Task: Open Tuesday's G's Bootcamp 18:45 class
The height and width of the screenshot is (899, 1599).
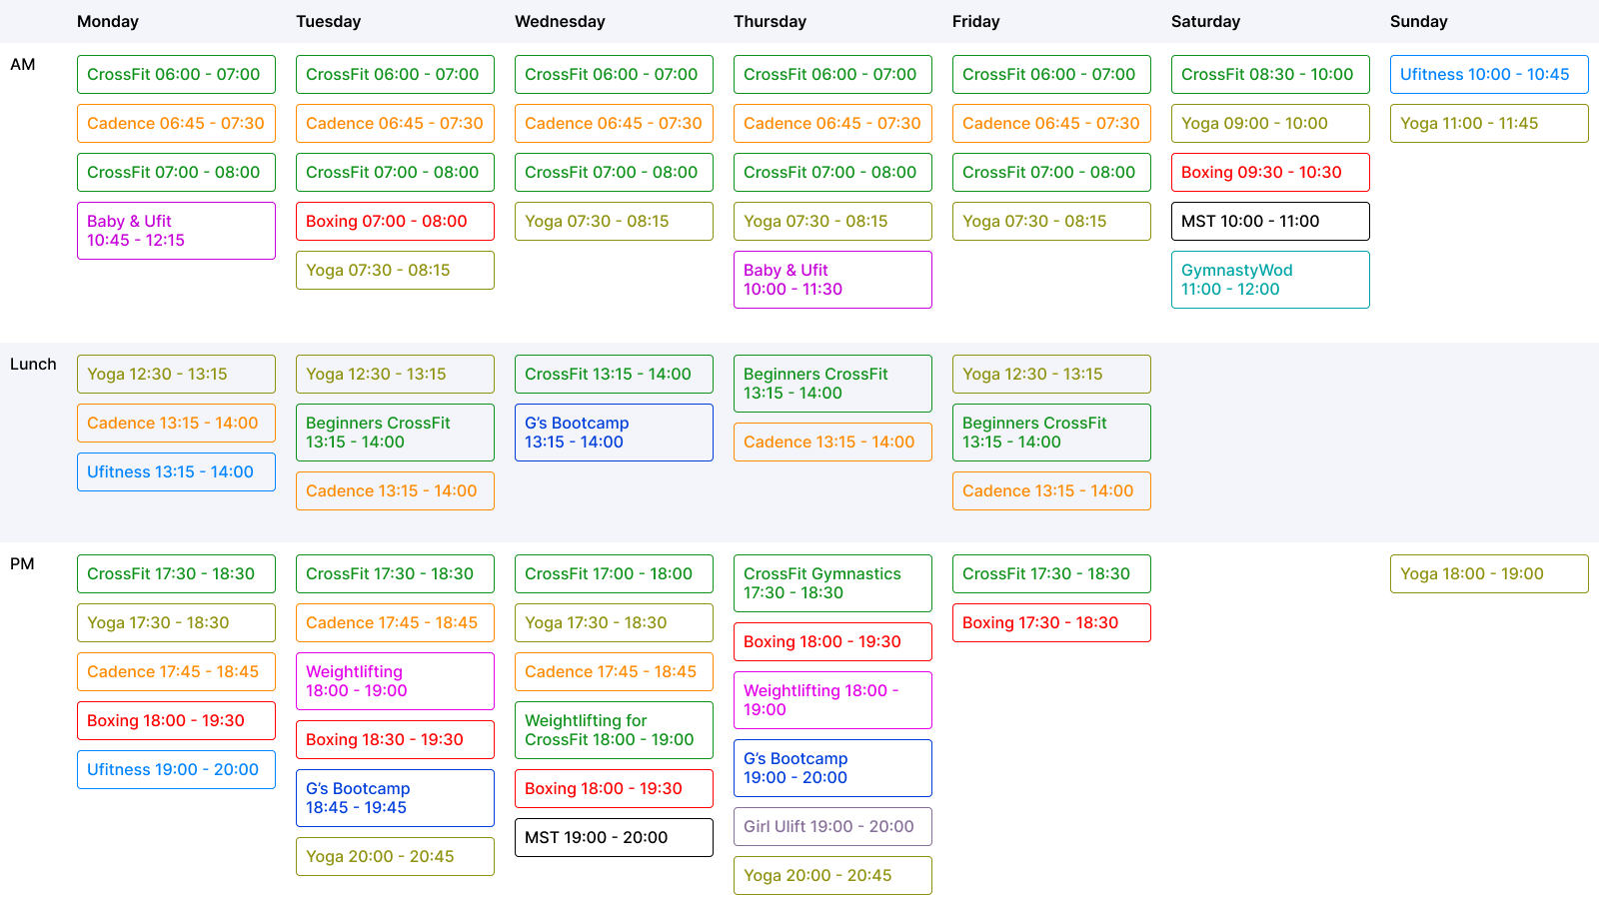Action: coord(395,798)
